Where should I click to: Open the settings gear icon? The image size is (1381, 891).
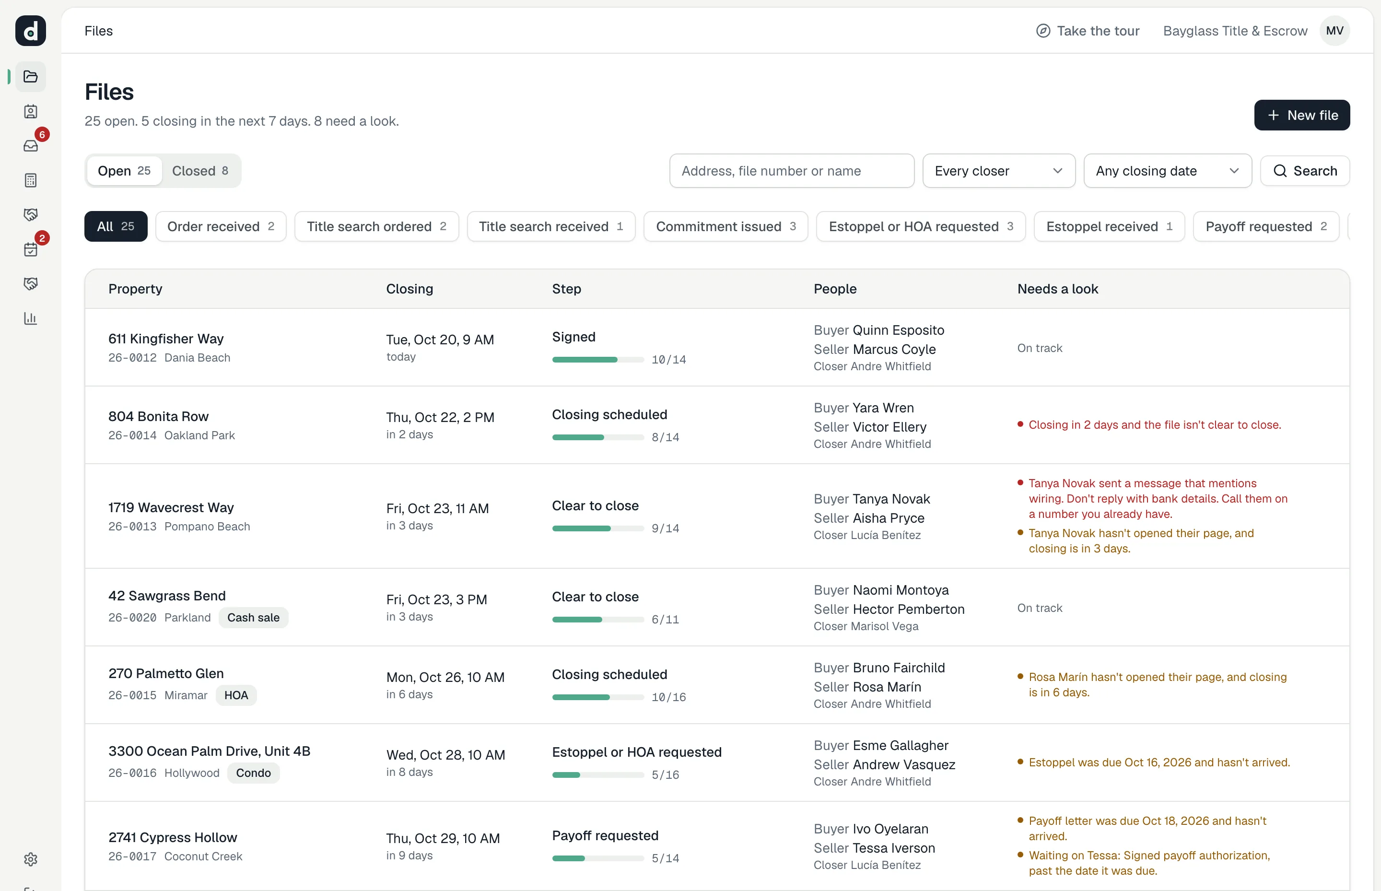click(x=31, y=859)
